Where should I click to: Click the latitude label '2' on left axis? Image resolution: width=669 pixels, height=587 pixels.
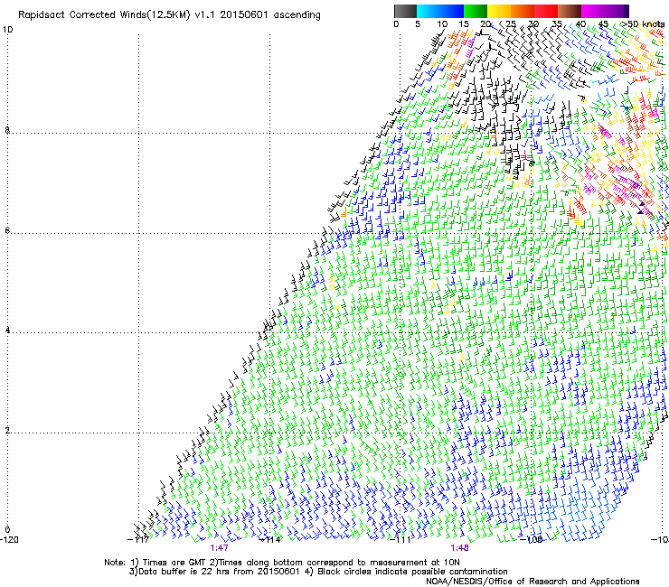click(7, 431)
